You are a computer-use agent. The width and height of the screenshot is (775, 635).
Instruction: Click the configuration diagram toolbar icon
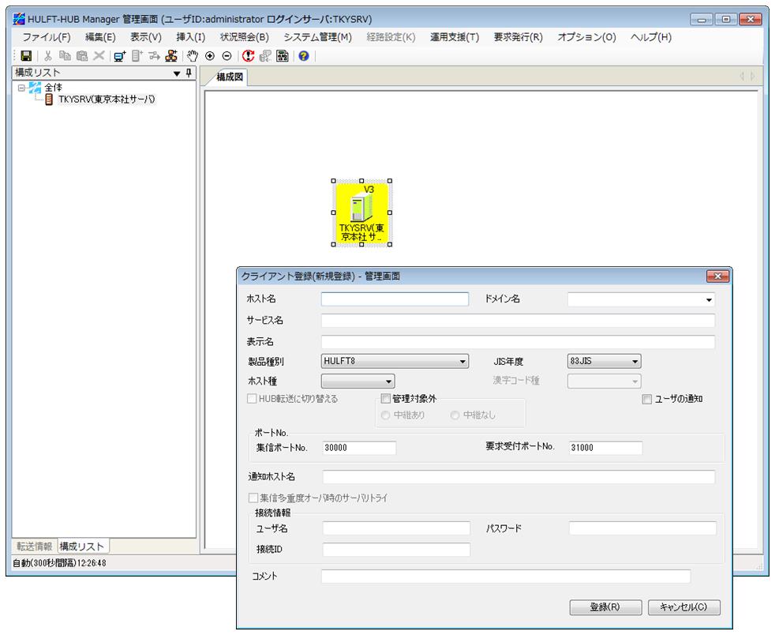click(283, 56)
